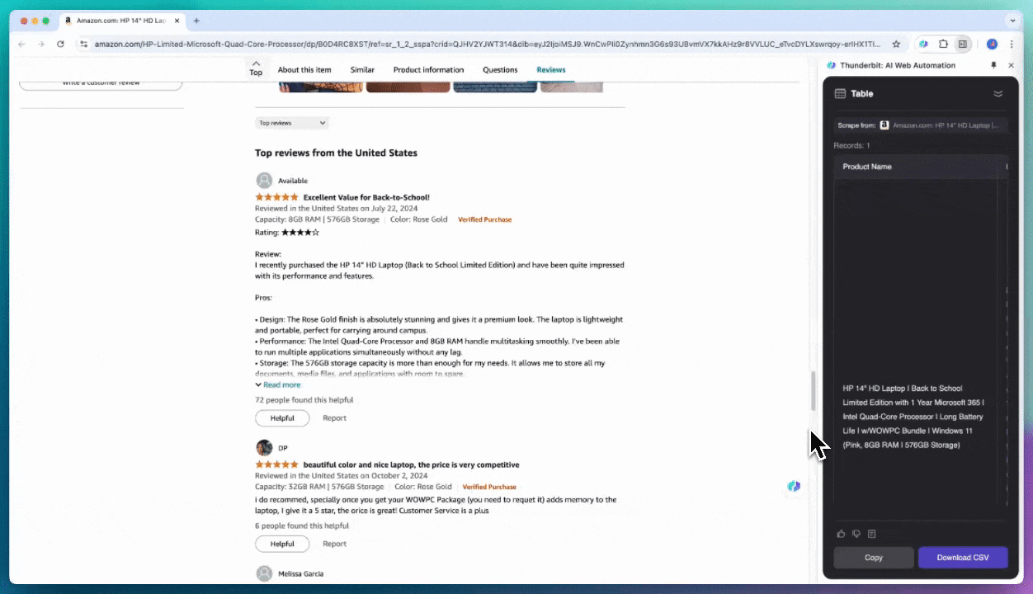1033x594 pixels.
Task: Give thumbs up to scrape result
Action: point(842,534)
